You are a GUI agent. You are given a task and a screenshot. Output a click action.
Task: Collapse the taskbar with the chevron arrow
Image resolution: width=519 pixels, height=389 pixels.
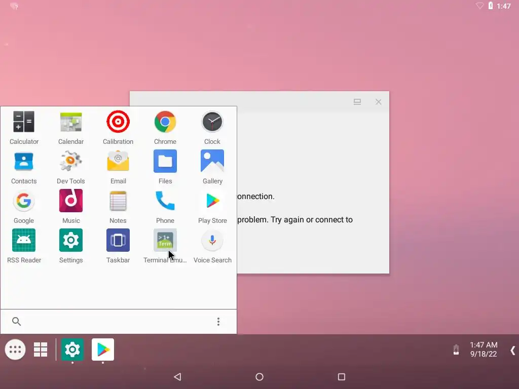(x=513, y=351)
